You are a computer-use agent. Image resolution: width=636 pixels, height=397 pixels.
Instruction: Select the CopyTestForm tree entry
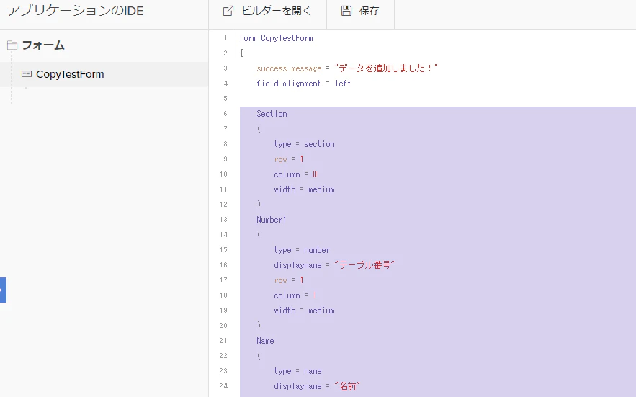pyautogui.click(x=104, y=74)
